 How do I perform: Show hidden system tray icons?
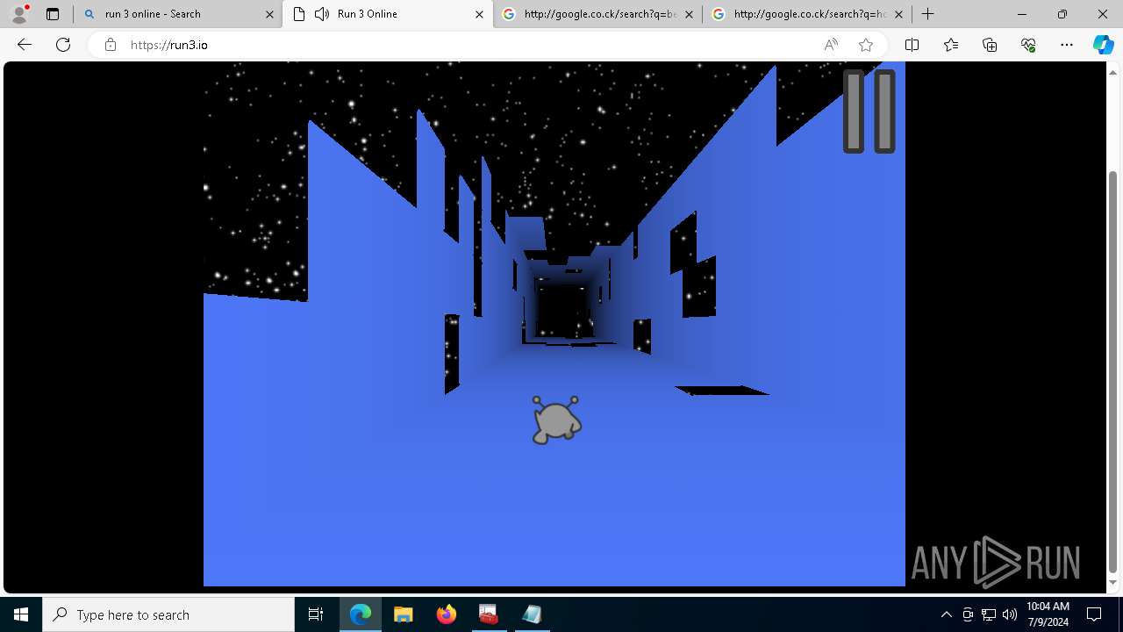[947, 614]
